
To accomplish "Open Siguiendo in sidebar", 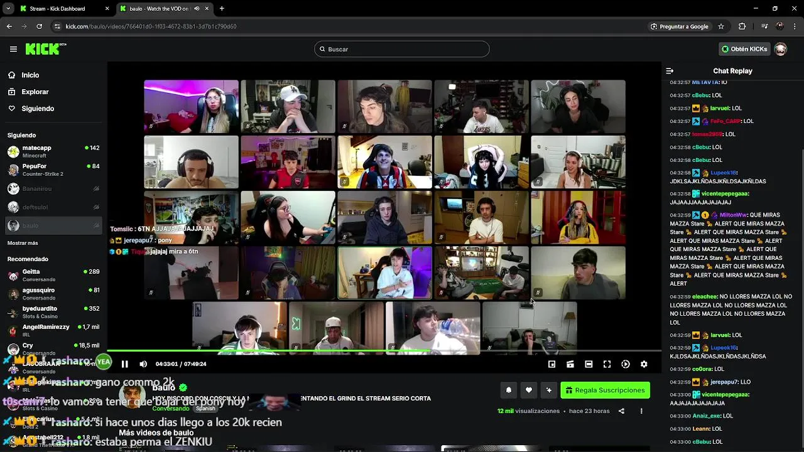I will (x=38, y=109).
